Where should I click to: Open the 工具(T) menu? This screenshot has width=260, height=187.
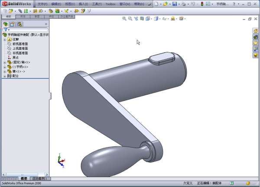(97, 3)
